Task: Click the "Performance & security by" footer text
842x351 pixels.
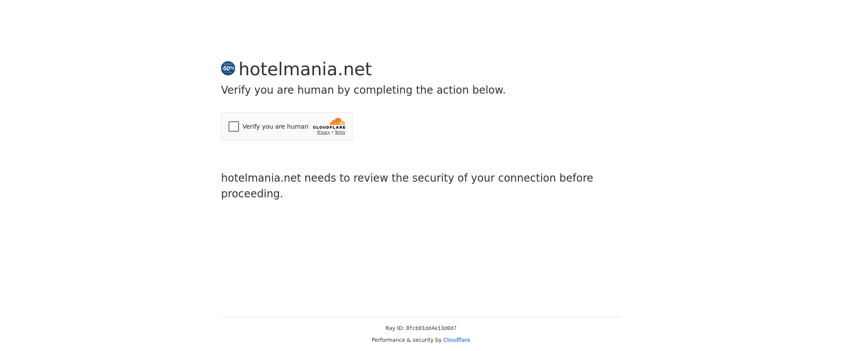Action: click(x=407, y=340)
